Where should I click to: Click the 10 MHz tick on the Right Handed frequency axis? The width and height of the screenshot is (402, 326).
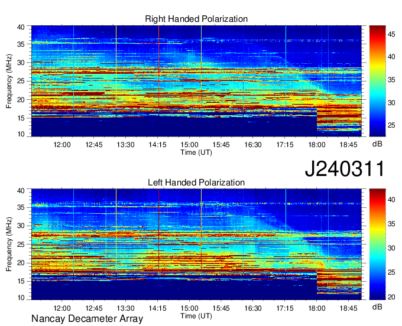pos(21,134)
